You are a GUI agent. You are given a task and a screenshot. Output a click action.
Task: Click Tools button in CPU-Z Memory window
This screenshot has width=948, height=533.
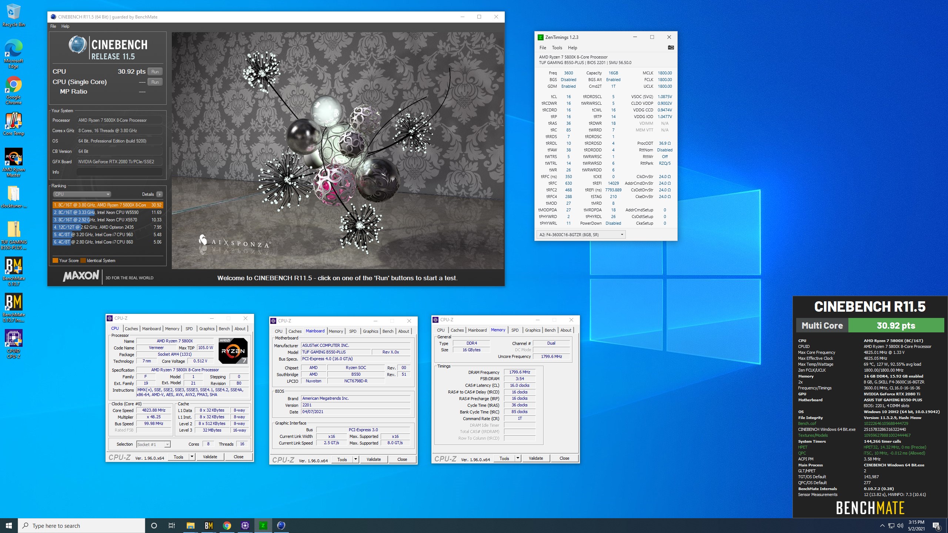pyautogui.click(x=504, y=458)
